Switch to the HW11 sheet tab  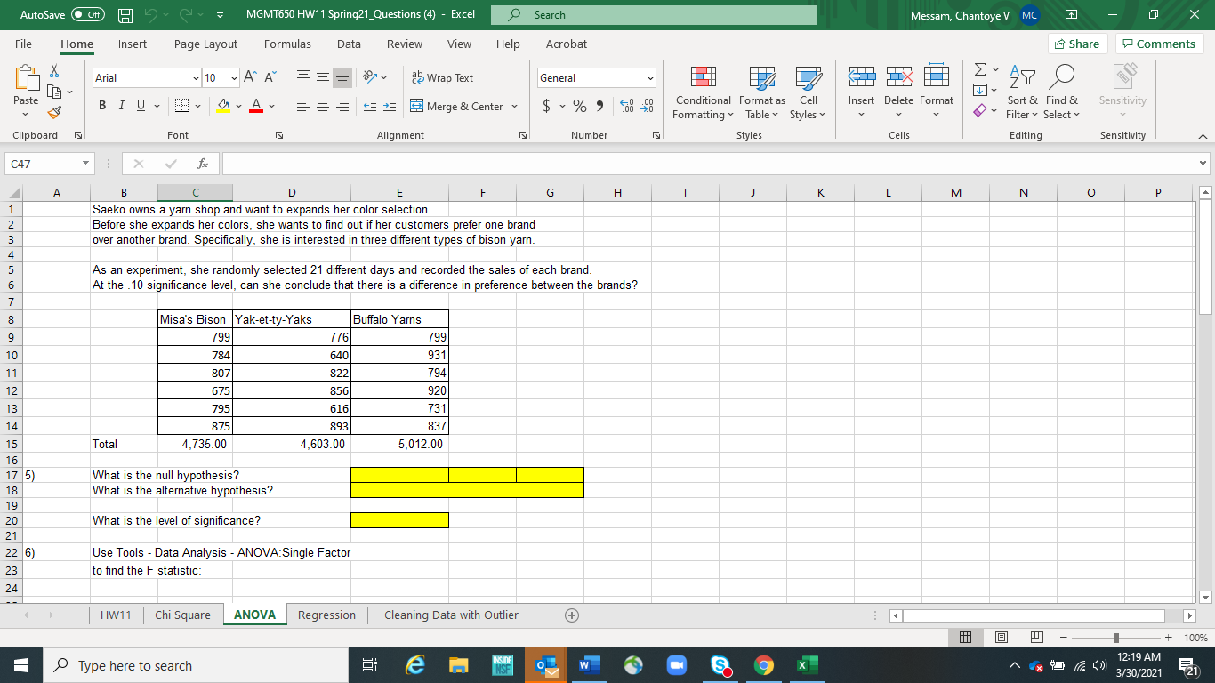[x=117, y=615]
